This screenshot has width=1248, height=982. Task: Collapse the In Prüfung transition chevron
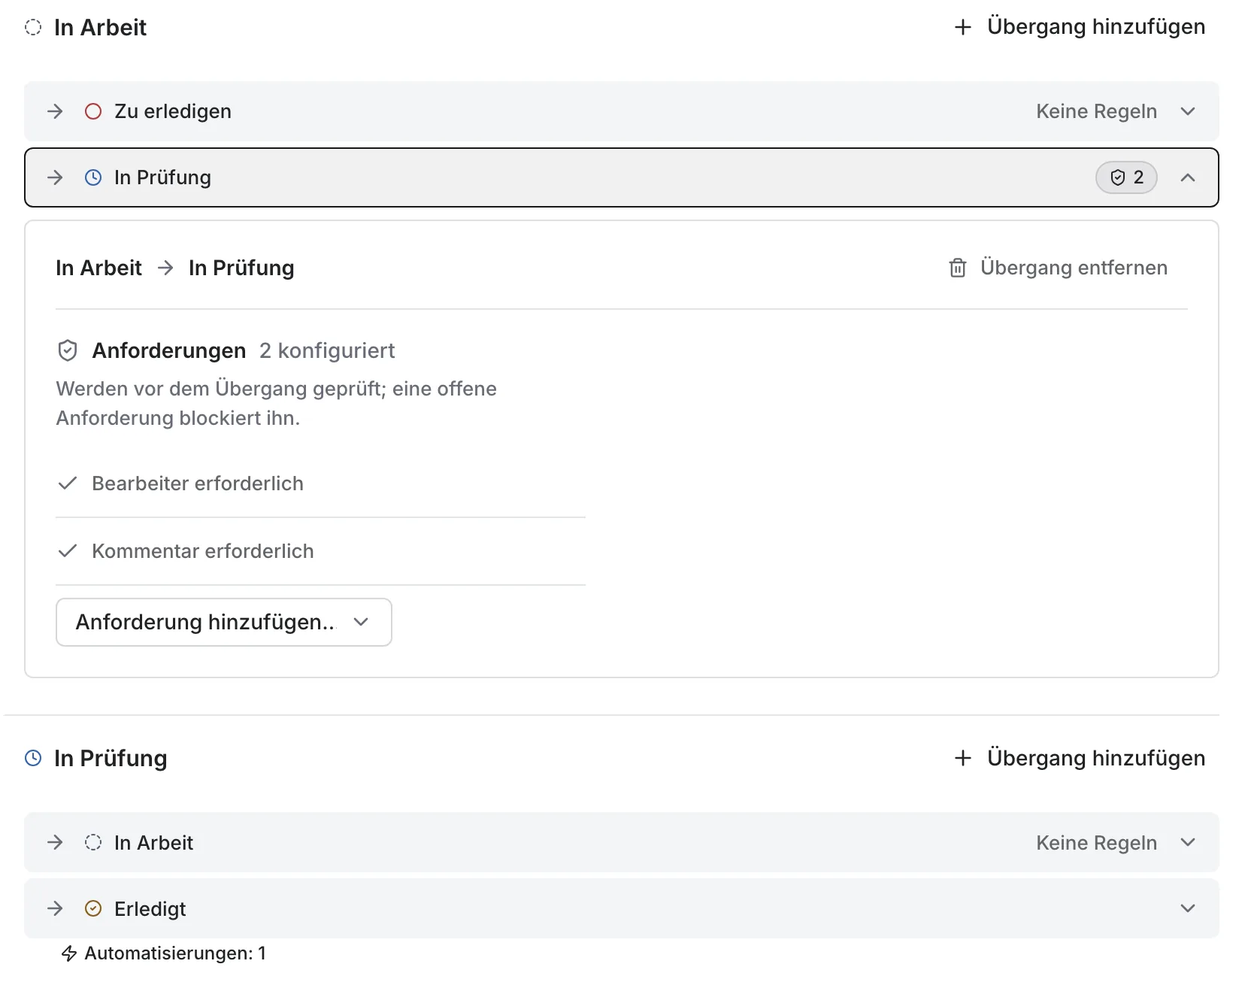coord(1188,177)
